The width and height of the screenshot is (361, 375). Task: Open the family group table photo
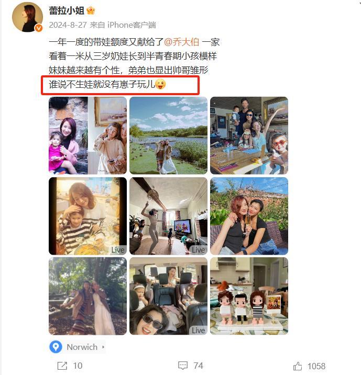(249, 135)
